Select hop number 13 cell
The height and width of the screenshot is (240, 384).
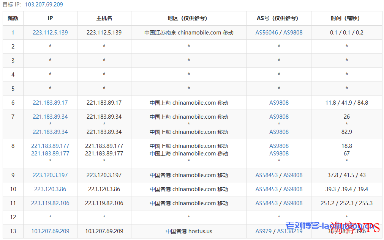pyautogui.click(x=13, y=231)
